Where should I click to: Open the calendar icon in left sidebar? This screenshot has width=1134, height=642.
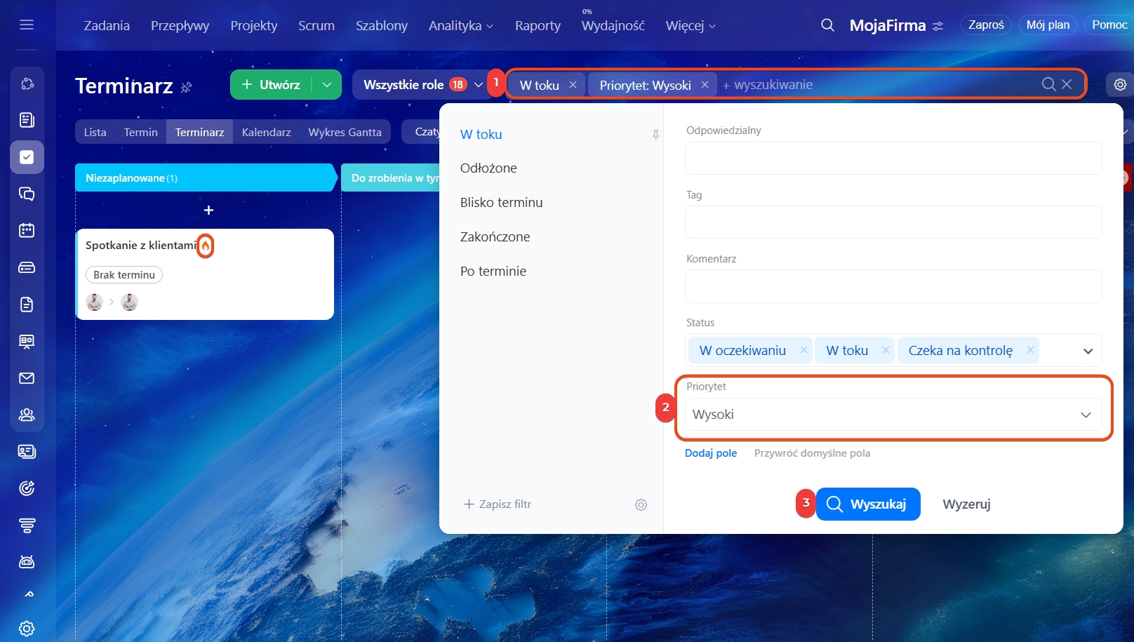click(x=27, y=230)
